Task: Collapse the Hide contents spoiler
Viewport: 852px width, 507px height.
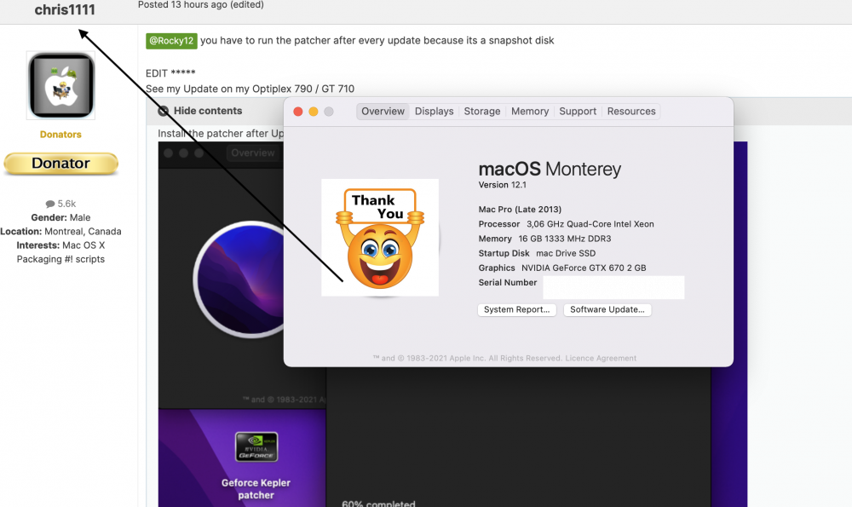Action: (200, 111)
